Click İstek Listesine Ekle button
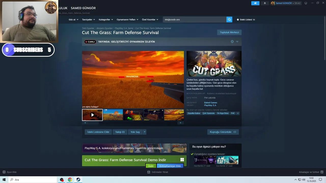326x183 pixels. point(98,132)
